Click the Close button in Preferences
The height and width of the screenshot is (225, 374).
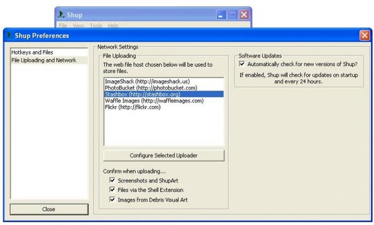click(x=49, y=209)
